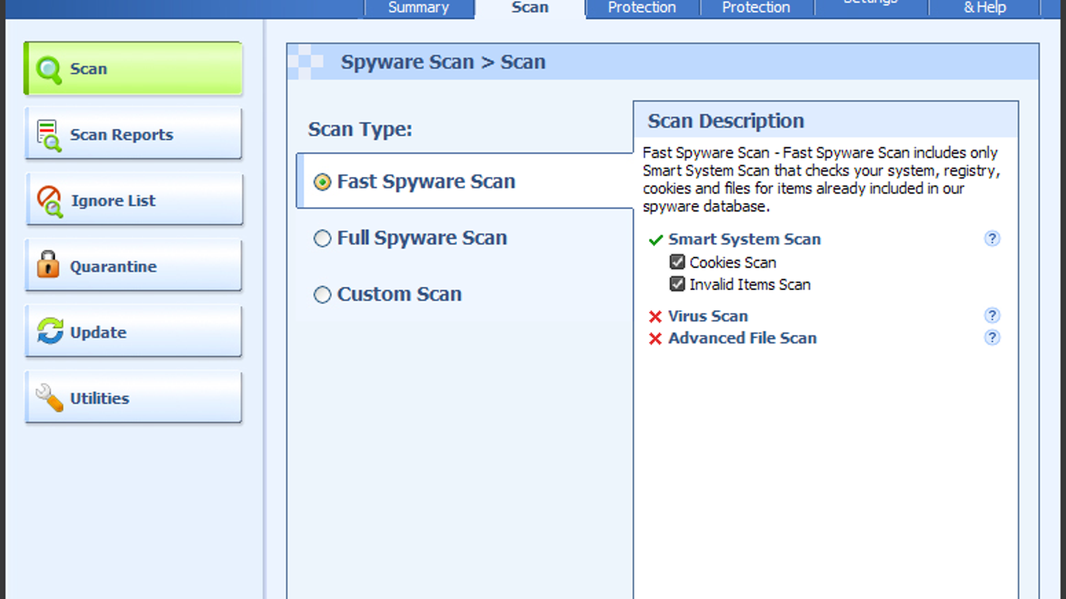Click the Update label text
This screenshot has width=1066, height=599.
click(98, 333)
